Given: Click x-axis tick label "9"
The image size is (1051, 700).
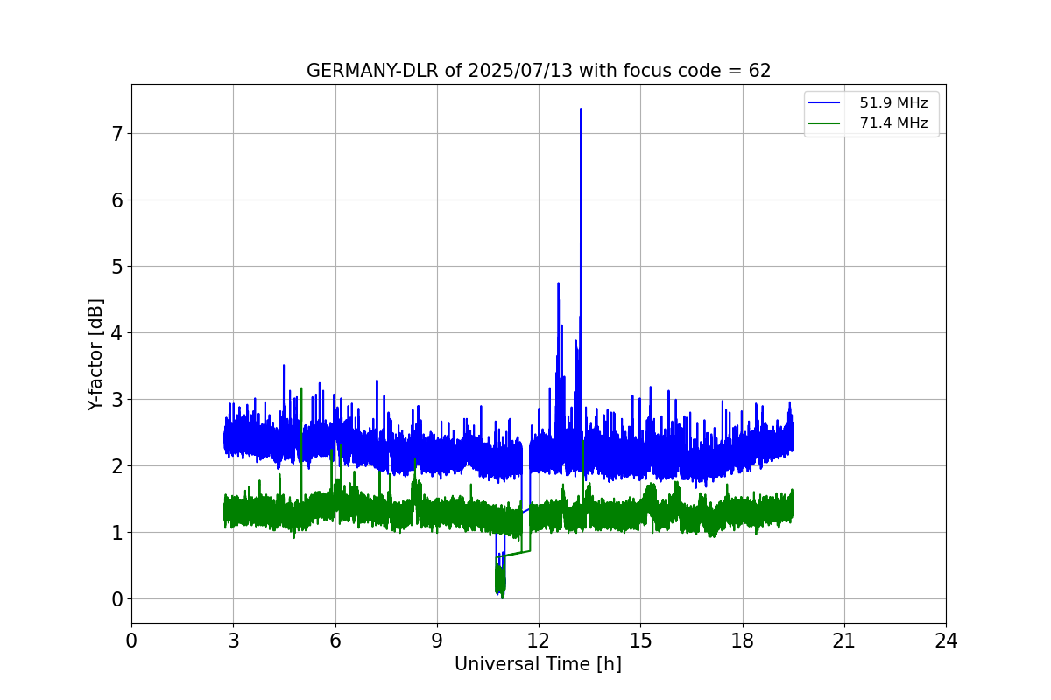Looking at the screenshot, I should (x=437, y=640).
